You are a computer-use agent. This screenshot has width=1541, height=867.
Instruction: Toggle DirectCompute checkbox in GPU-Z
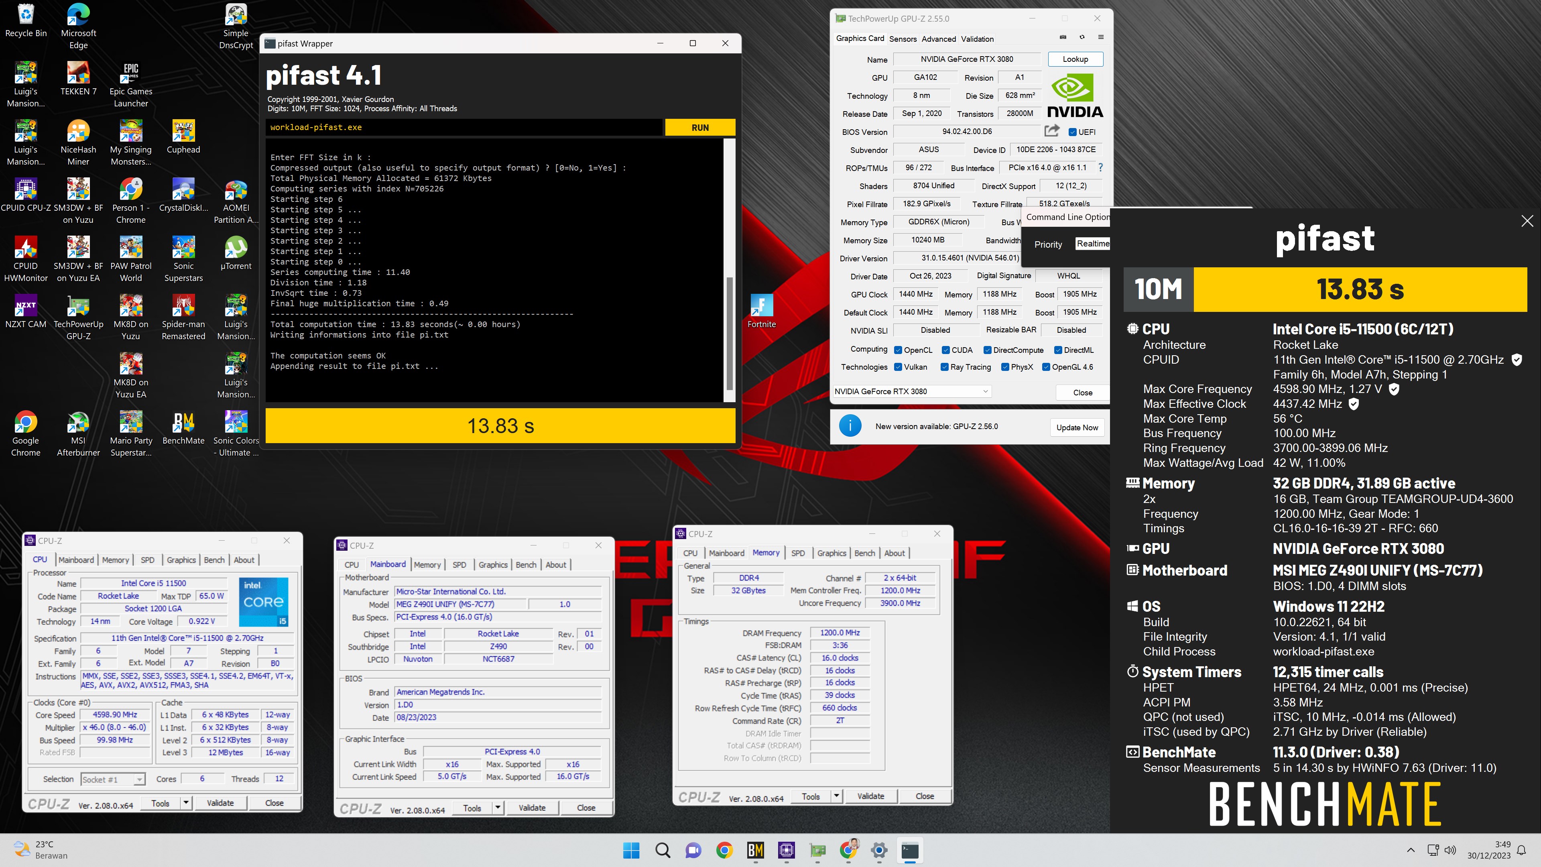pyautogui.click(x=988, y=350)
